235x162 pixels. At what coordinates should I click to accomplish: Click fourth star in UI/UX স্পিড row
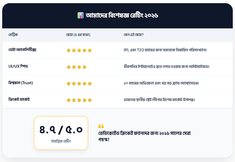(x=85, y=67)
